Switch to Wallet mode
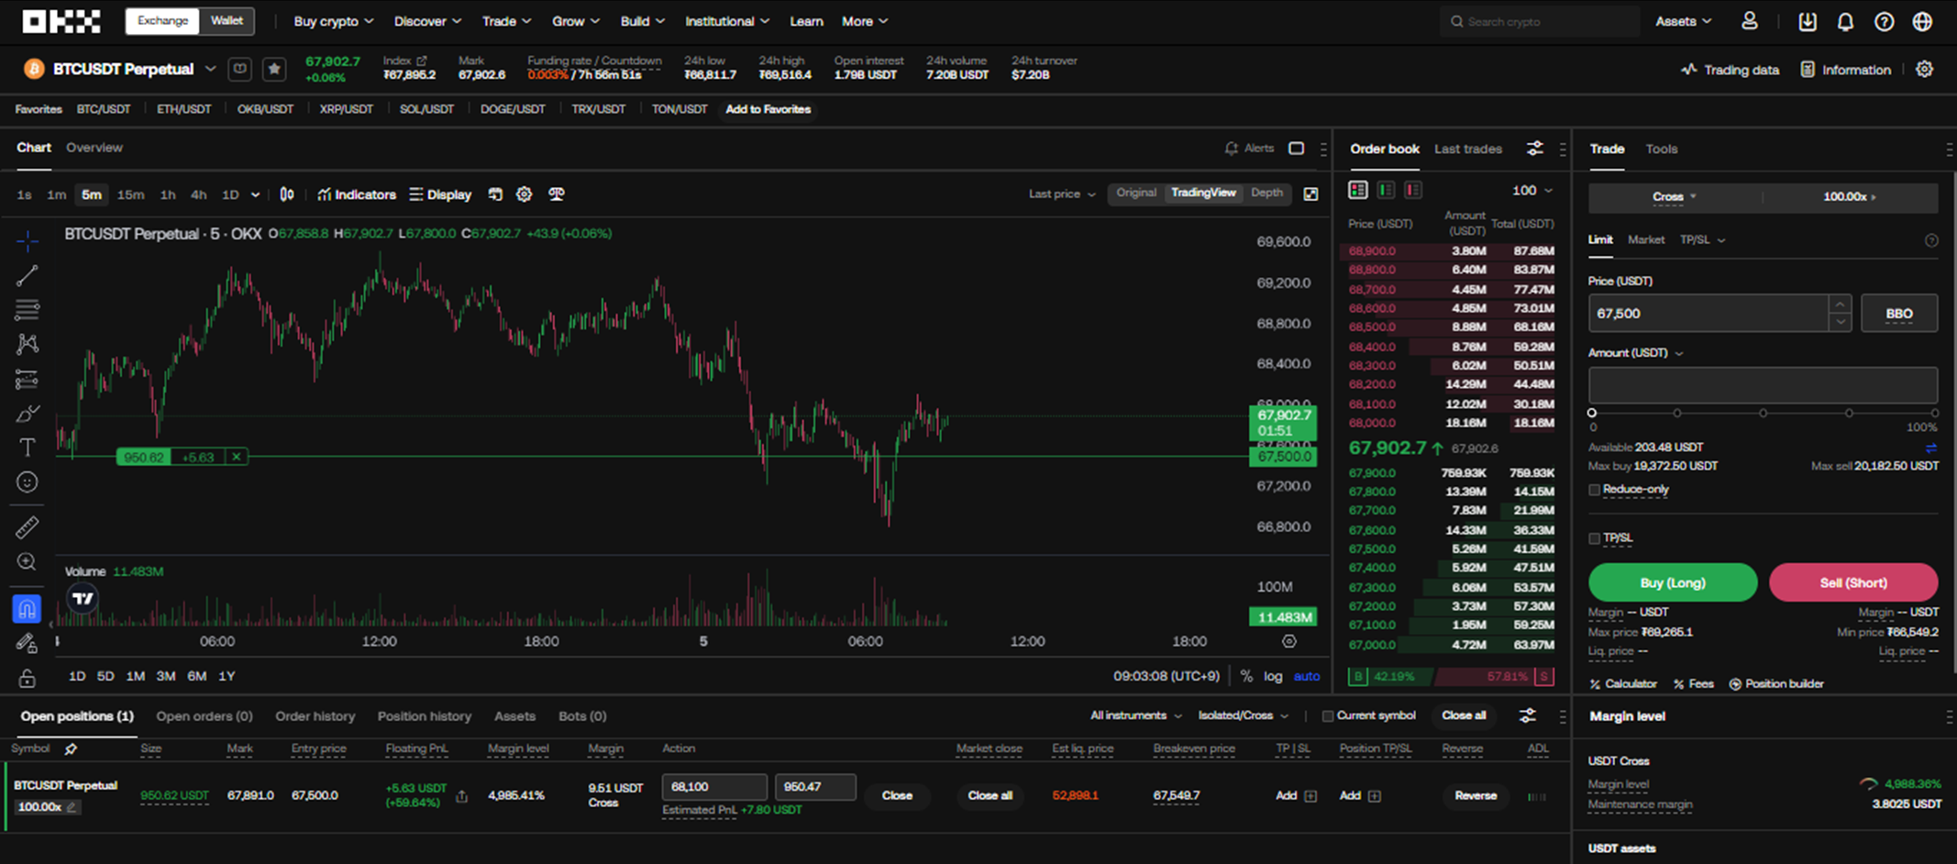The height and width of the screenshot is (864, 1957). click(227, 20)
